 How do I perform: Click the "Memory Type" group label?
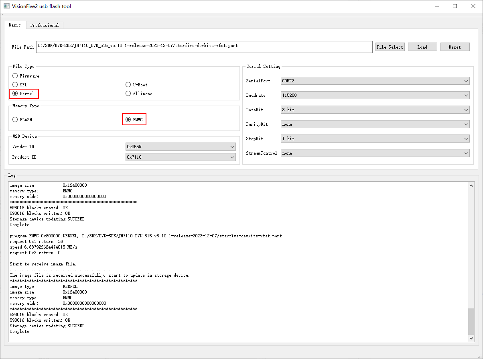pyautogui.click(x=26, y=106)
